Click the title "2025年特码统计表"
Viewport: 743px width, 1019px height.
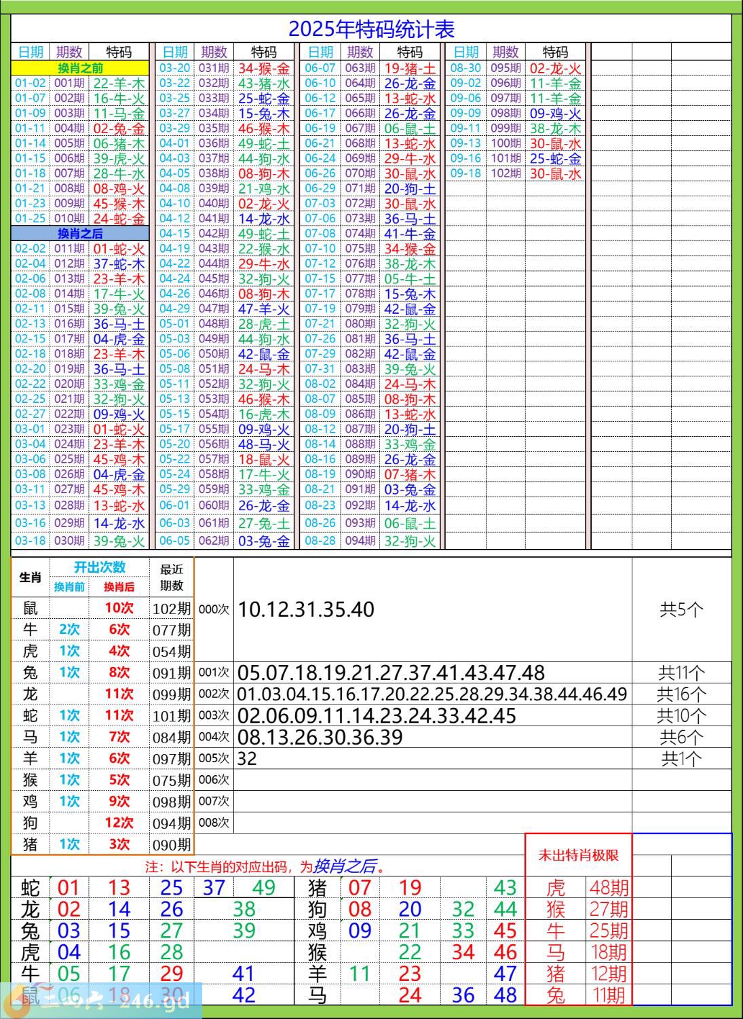[371, 29]
